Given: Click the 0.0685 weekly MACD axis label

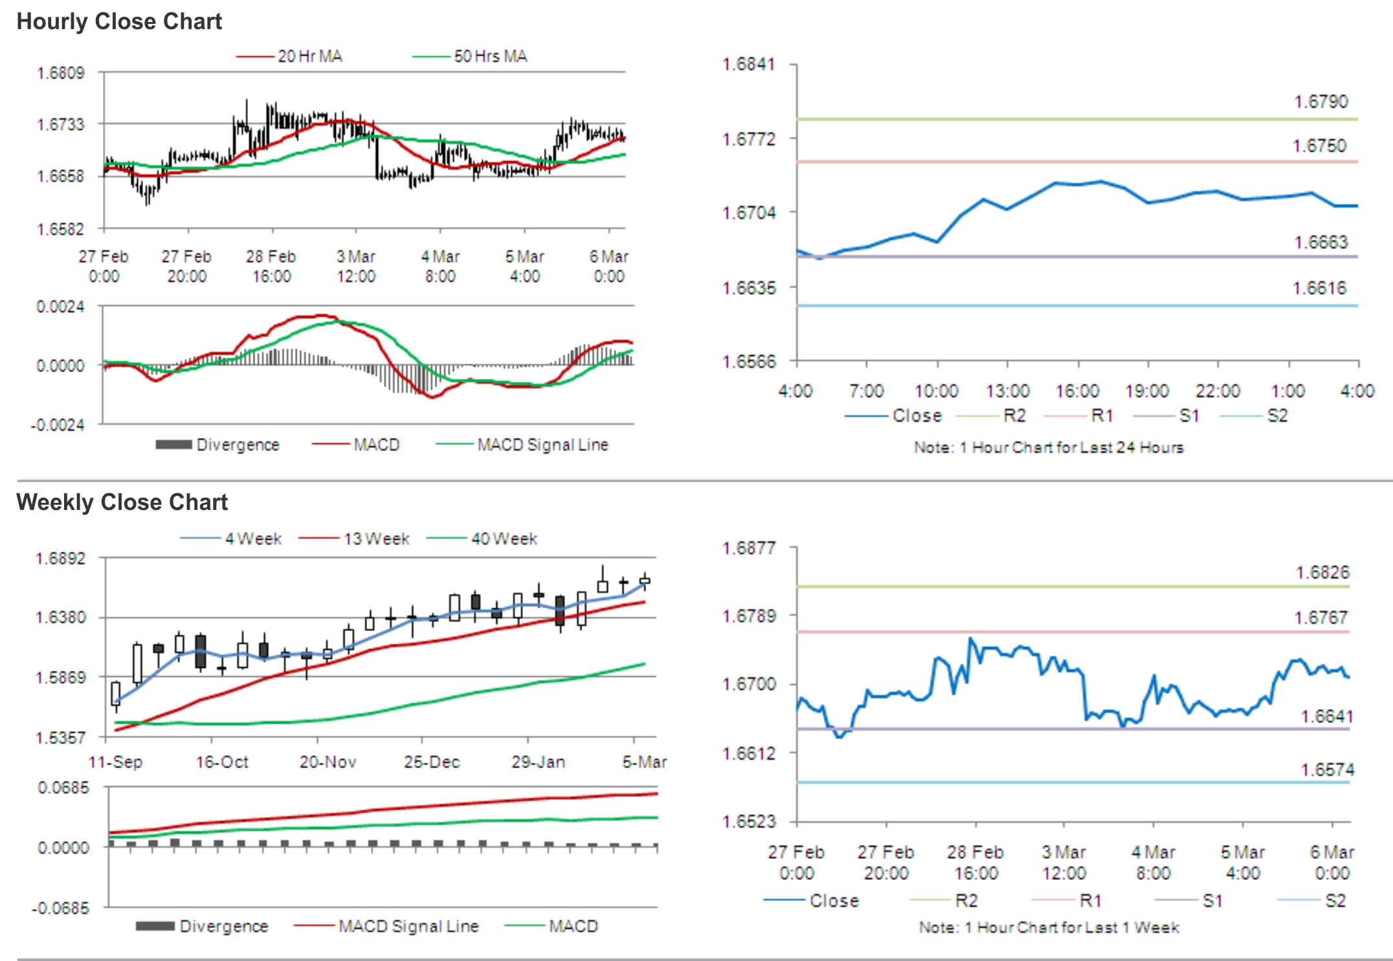Looking at the screenshot, I should tap(63, 788).
